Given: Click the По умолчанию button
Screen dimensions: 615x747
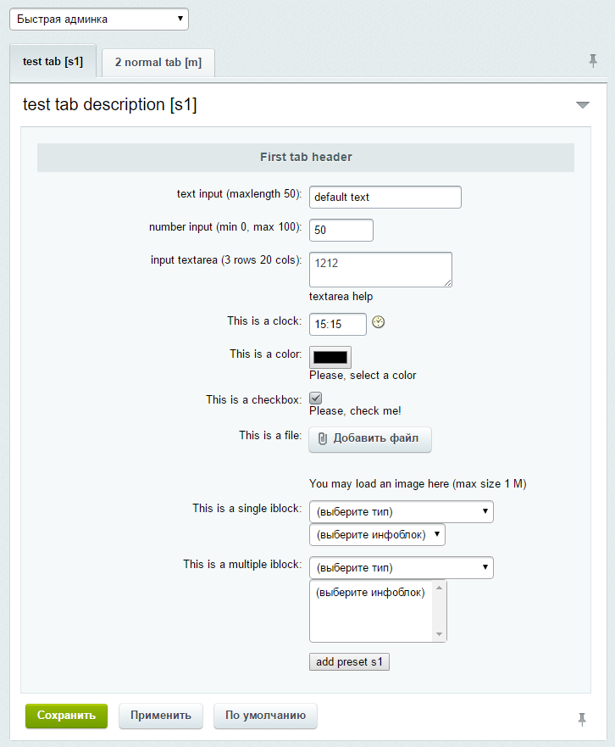Looking at the screenshot, I should pos(265,716).
